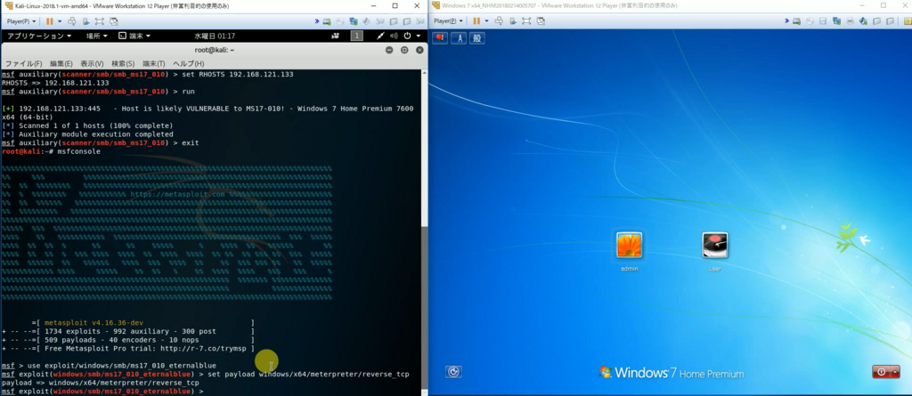This screenshot has width=912, height=396.
Task: Open power options arrow beside Windows 7 pause button
Action: coord(485,21)
